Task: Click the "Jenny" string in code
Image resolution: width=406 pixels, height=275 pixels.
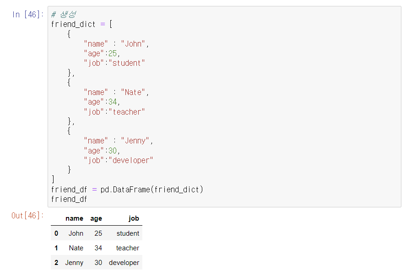Action: pos(135,141)
